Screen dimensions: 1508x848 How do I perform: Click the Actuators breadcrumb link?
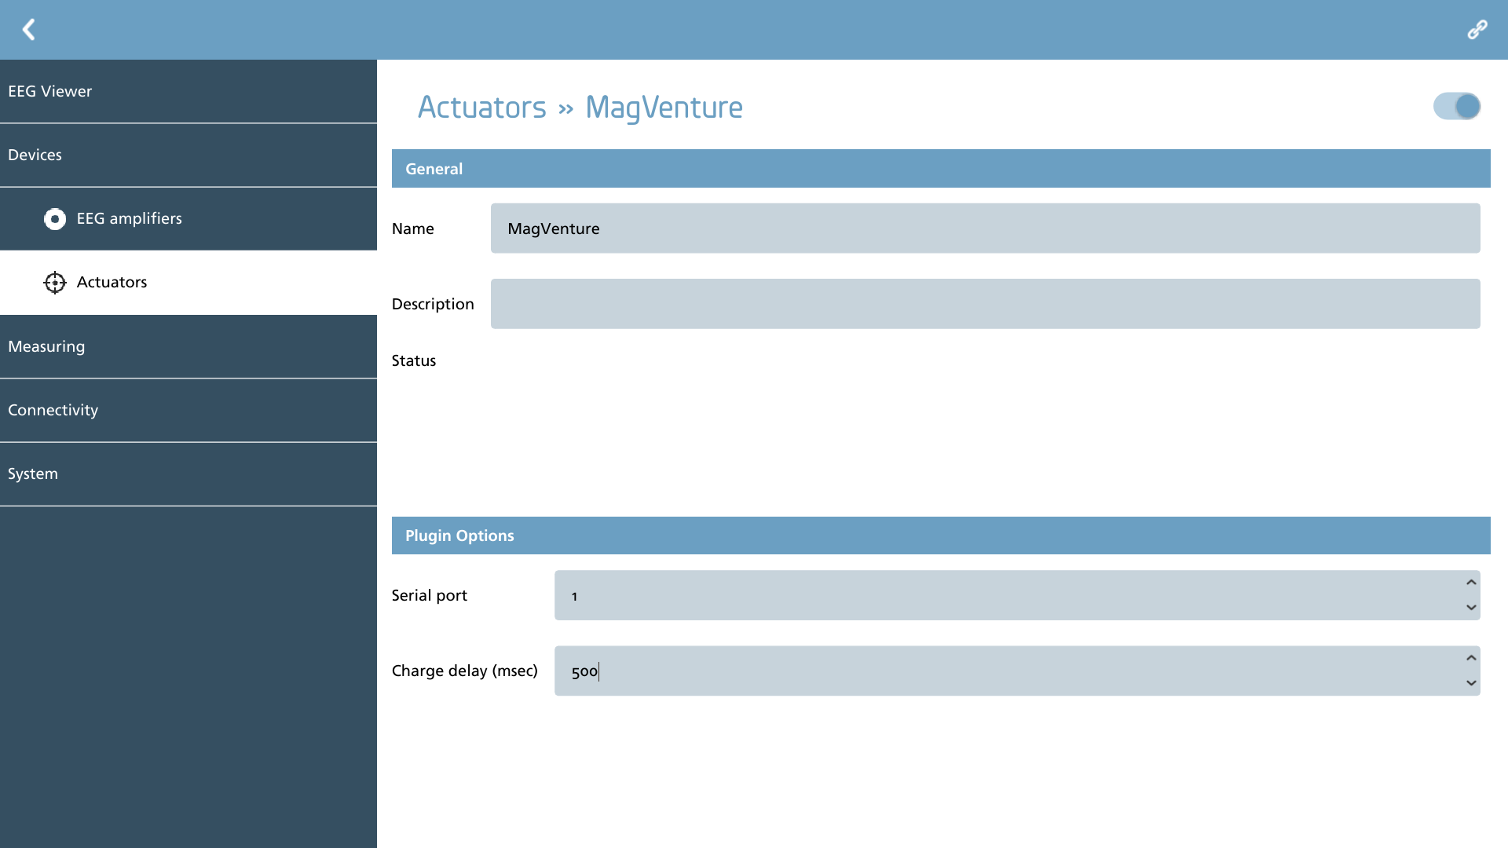click(481, 108)
